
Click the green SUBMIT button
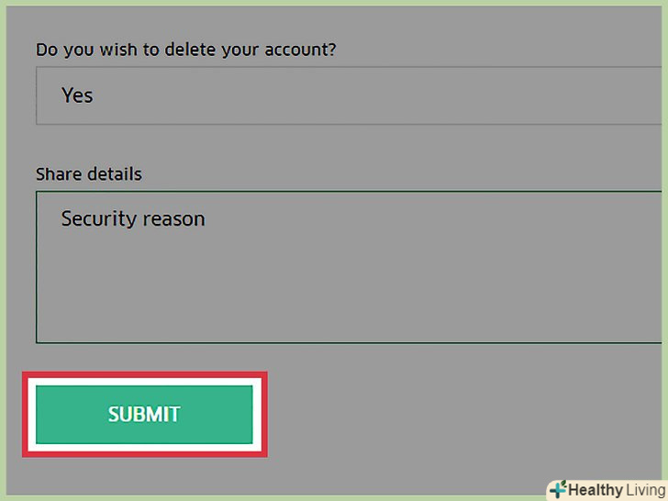[x=144, y=414]
